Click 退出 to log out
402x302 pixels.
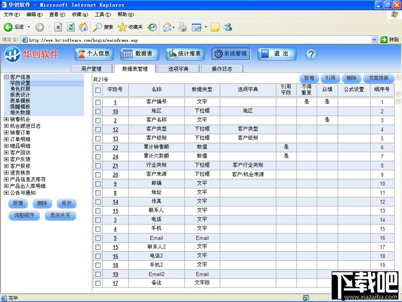(277, 54)
